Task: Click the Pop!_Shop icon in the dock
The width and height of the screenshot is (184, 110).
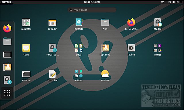Action: tap(7, 67)
